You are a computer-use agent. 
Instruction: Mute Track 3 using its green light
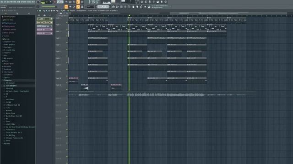[67, 36]
